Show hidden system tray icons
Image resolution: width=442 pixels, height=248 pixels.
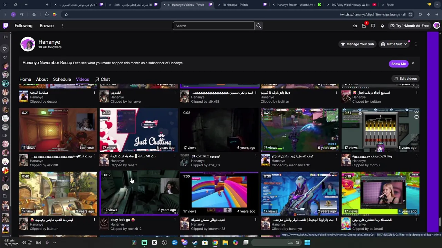54,242
